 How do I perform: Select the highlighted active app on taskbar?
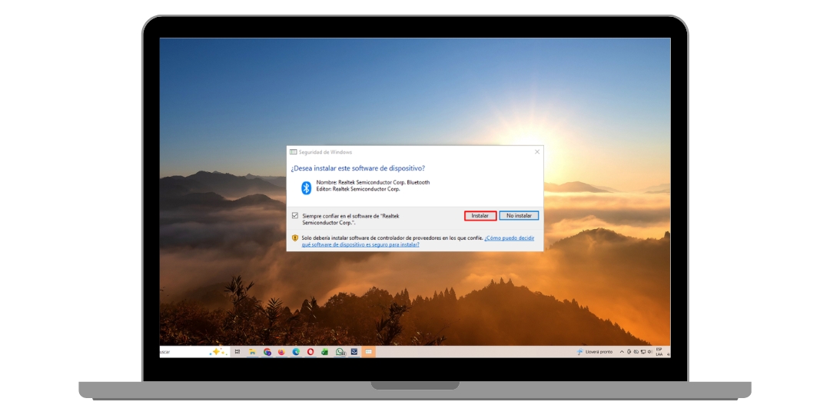coord(369,352)
